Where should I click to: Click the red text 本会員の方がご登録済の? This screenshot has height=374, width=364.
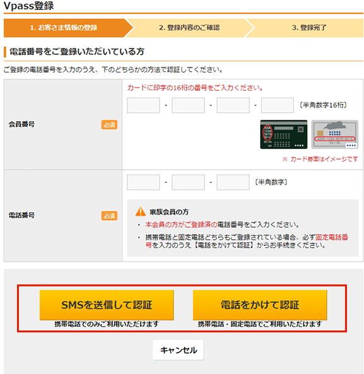181,225
